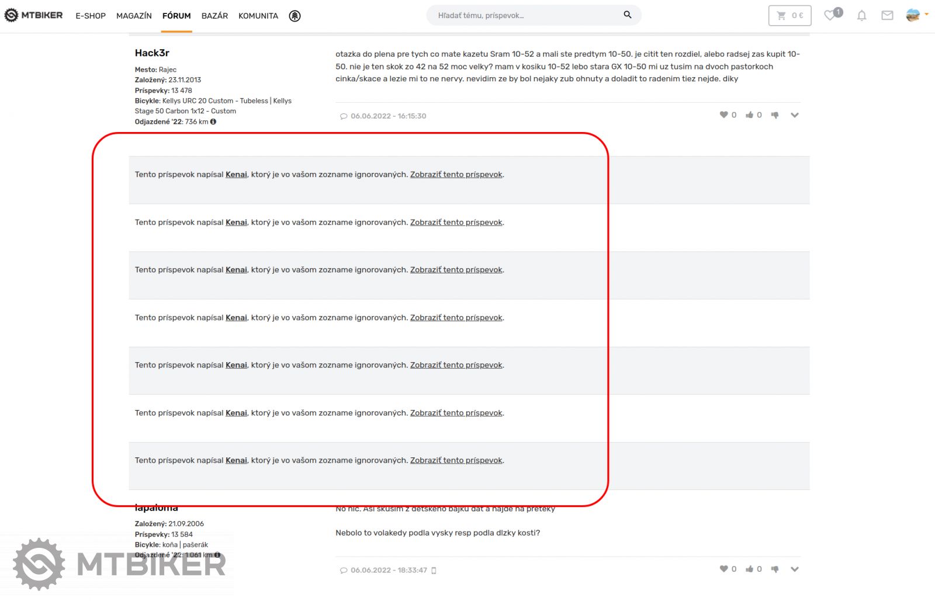Like lapaloma's post with thumbs up
Screen dimensions: 935x601
coord(749,569)
